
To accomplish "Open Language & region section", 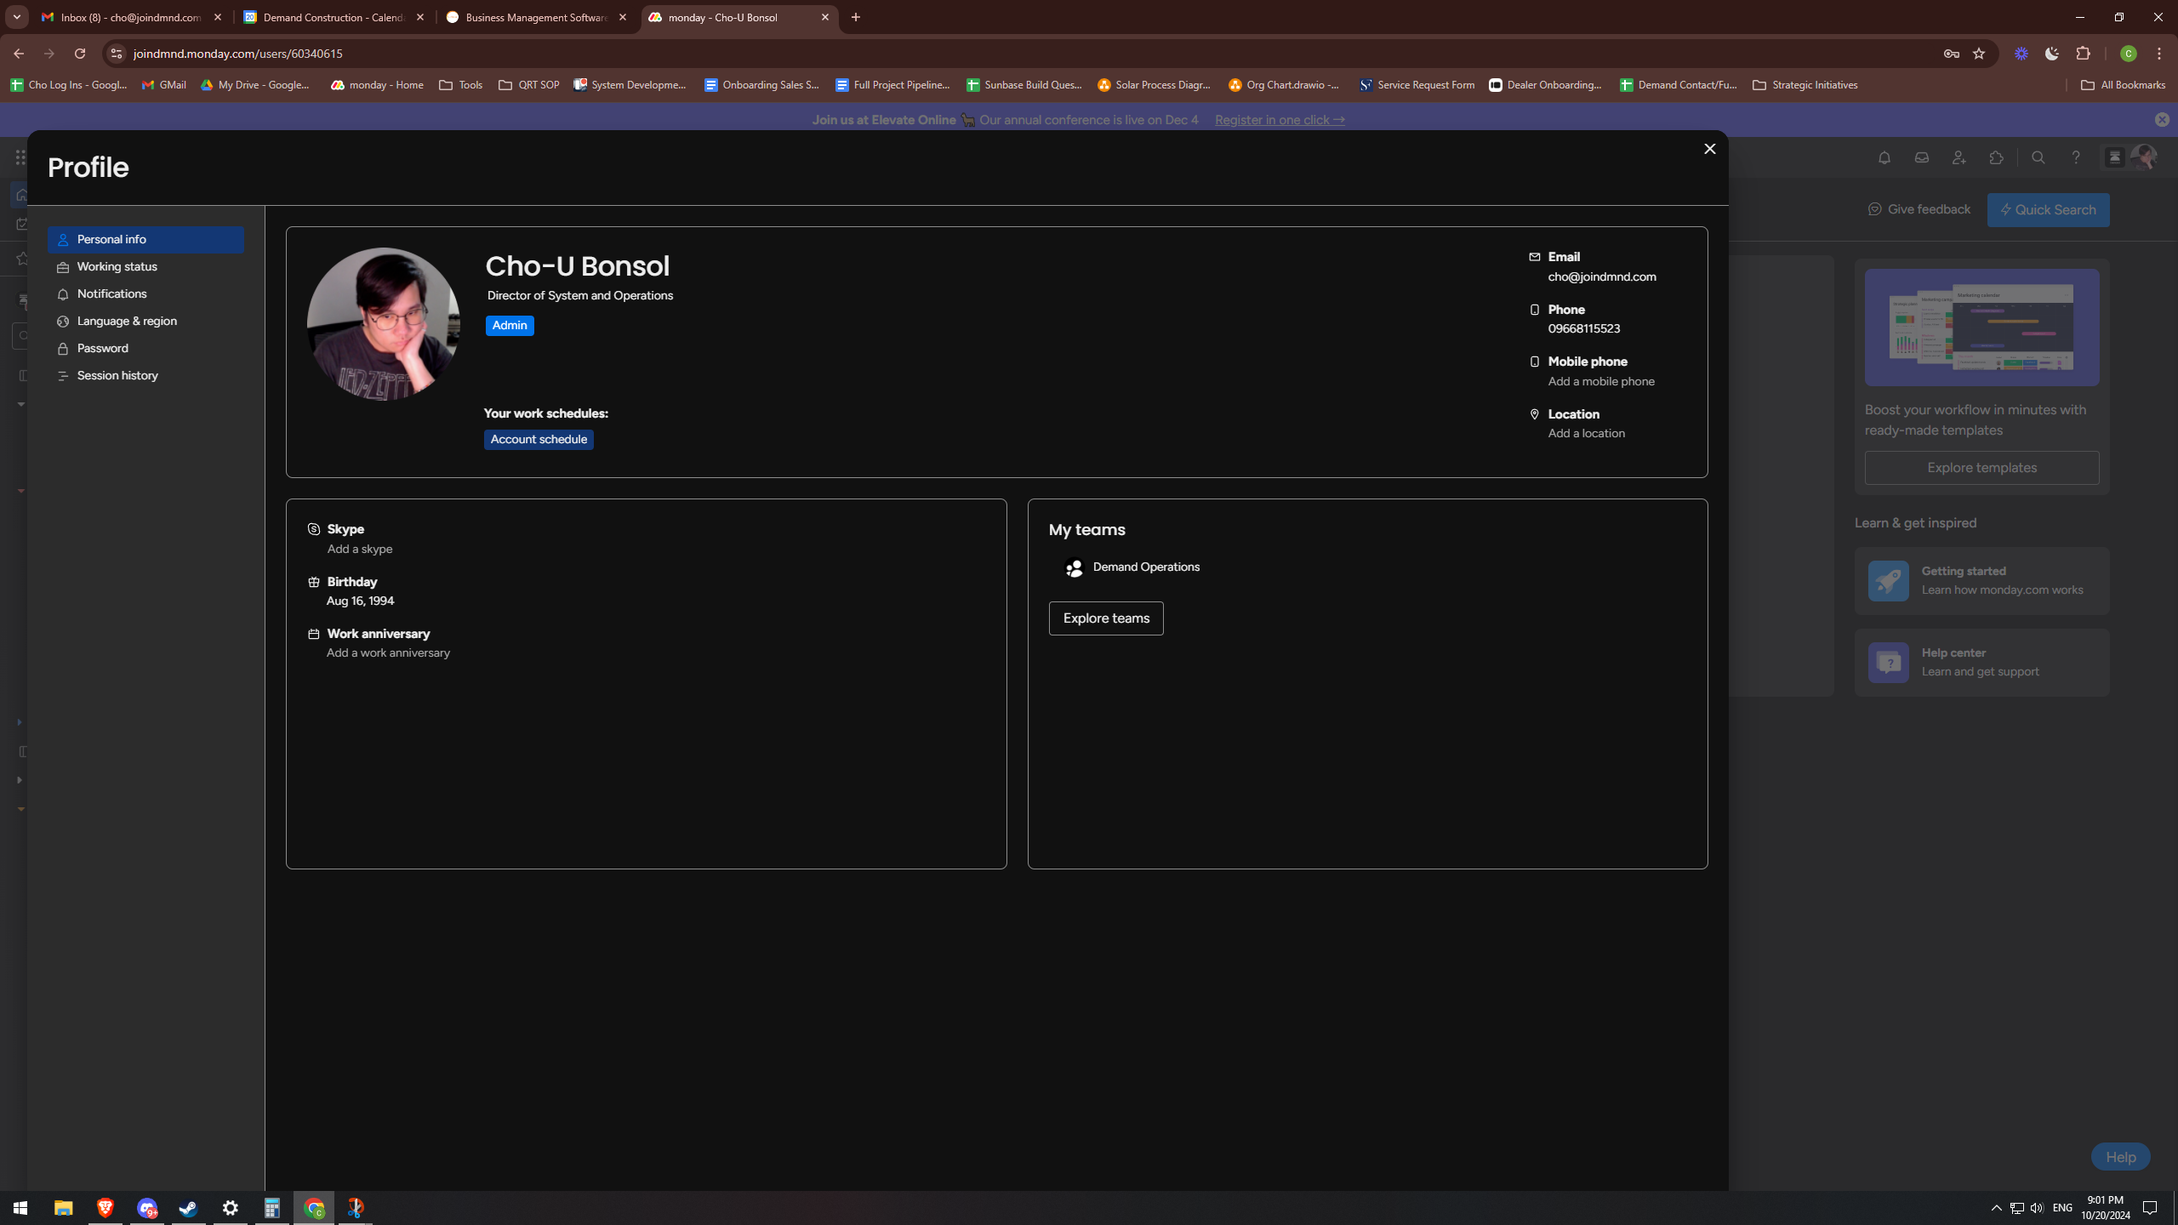I will [145, 321].
